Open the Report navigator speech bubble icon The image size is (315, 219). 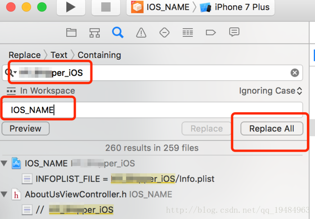[x=234, y=32]
